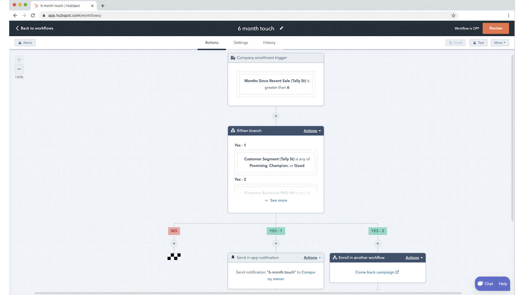
Task: Add action below the enrollment trigger
Action: coord(276,116)
